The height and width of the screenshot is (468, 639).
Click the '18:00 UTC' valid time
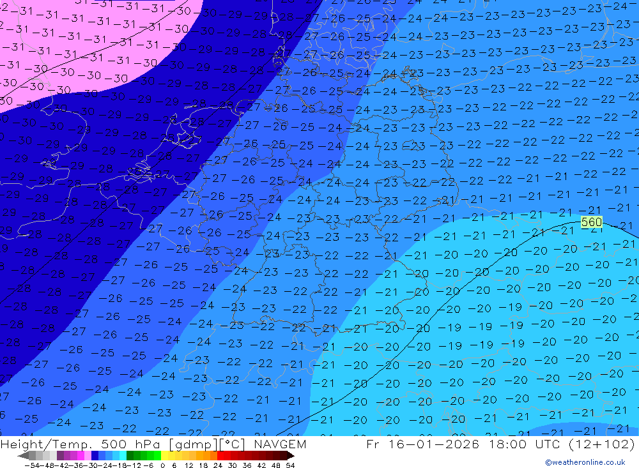click(526, 444)
